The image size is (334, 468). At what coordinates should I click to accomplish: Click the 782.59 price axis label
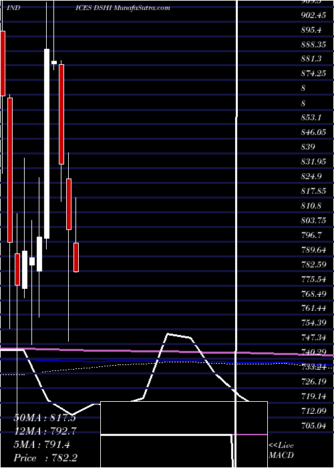tap(313, 265)
